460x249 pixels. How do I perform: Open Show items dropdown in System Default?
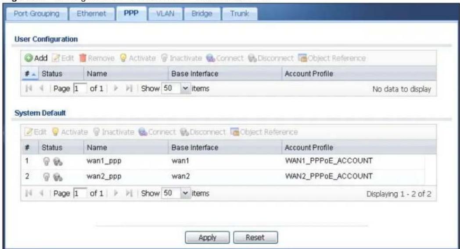[x=185, y=193]
